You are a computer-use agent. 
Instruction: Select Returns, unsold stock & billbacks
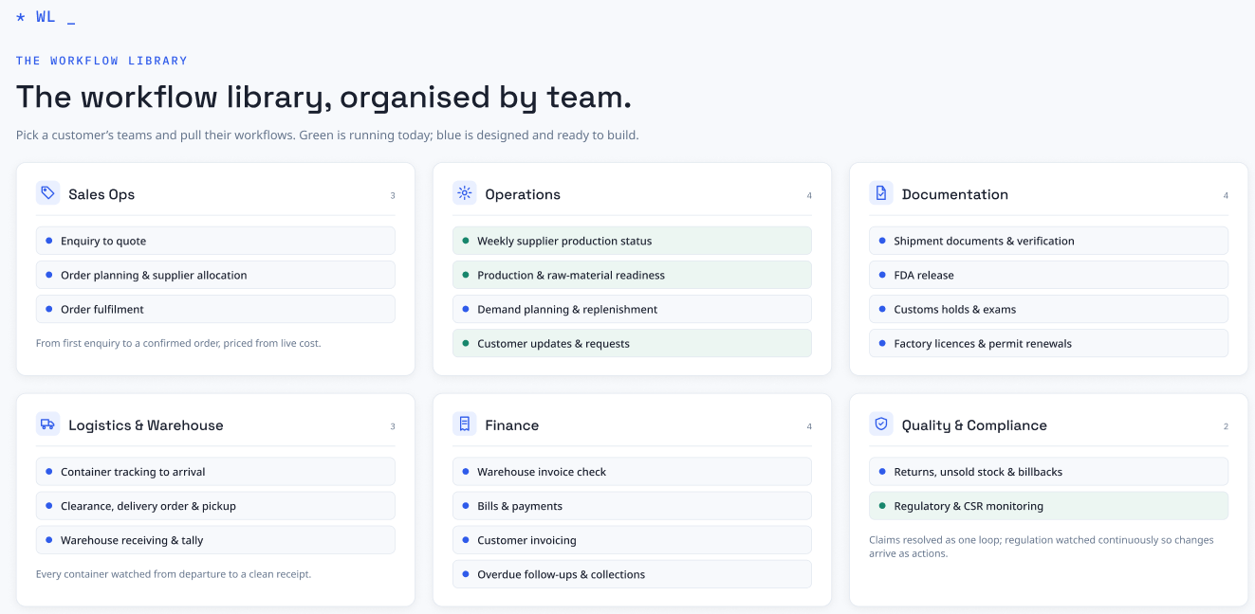pyautogui.click(x=1048, y=472)
